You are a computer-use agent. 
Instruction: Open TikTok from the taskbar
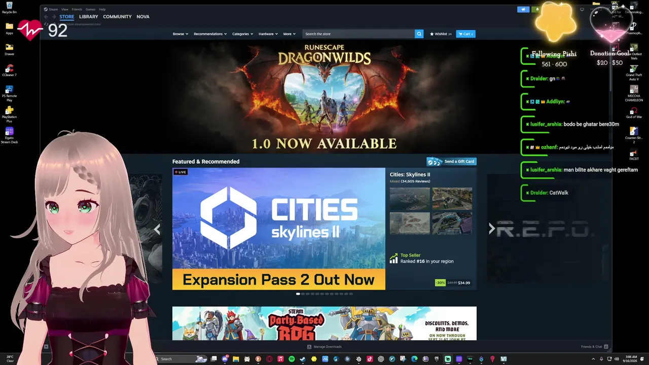(370, 359)
